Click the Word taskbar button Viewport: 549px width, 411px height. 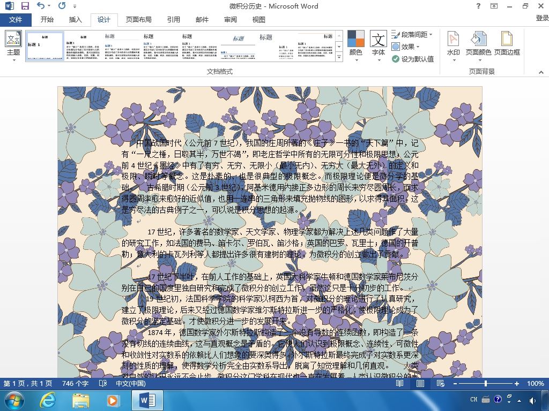147,401
